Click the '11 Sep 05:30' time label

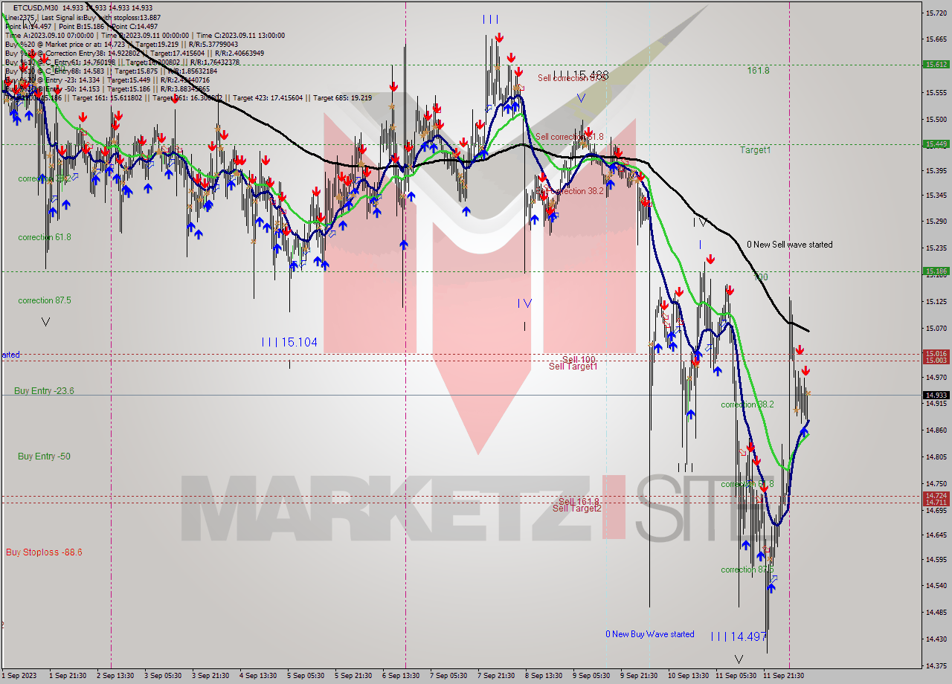click(x=736, y=676)
